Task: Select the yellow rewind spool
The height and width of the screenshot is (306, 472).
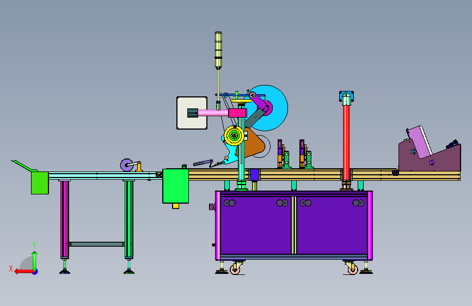Action: point(234,136)
